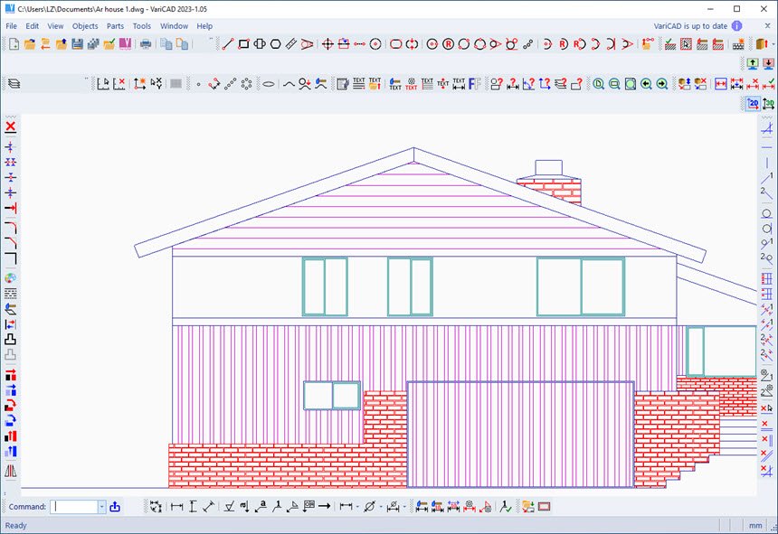
Task: Click the Print icon in toolbar
Action: click(146, 44)
